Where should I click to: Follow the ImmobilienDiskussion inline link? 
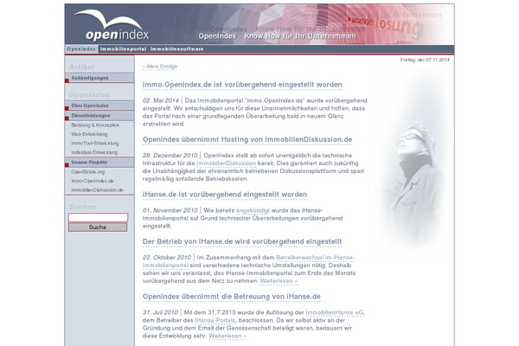coord(226,163)
